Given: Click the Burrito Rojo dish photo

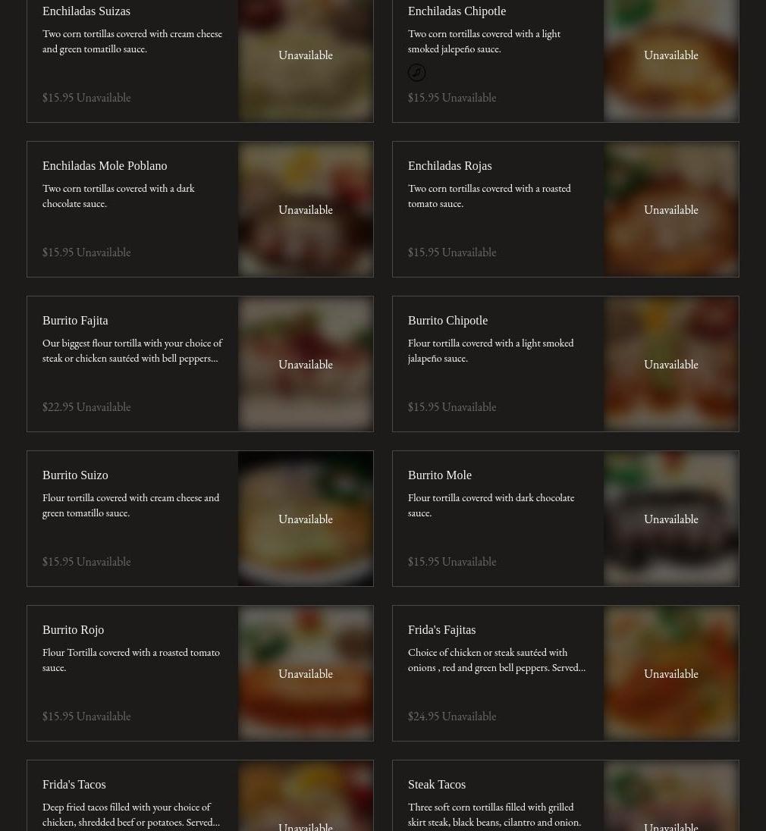Looking at the screenshot, I should tap(306, 673).
